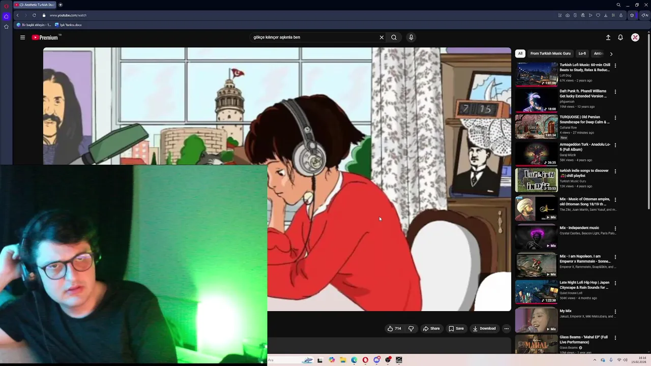Open Glass Beams Mahal EP thumbnail
This screenshot has height=366, width=651.
[537, 344]
